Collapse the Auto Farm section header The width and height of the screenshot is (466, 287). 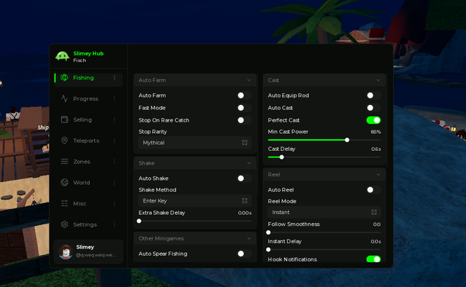coord(195,80)
